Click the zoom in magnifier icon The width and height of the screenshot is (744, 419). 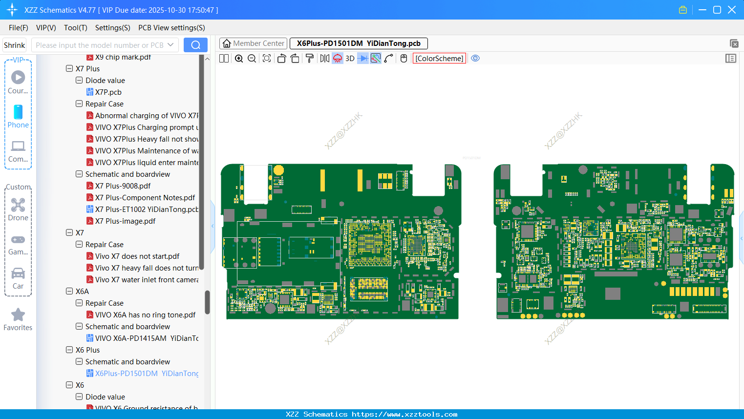(239, 59)
